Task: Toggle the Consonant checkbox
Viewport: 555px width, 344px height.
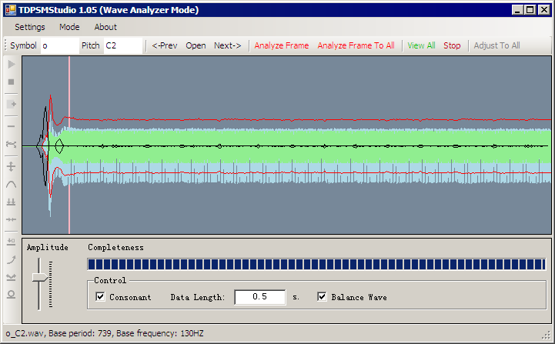Action: (x=101, y=296)
